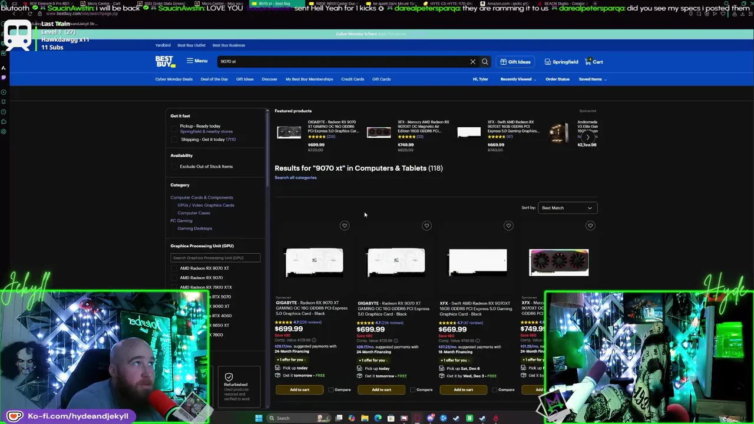This screenshot has height=424, width=754.
Task: Clear the search box with the X icon
Action: (x=472, y=61)
